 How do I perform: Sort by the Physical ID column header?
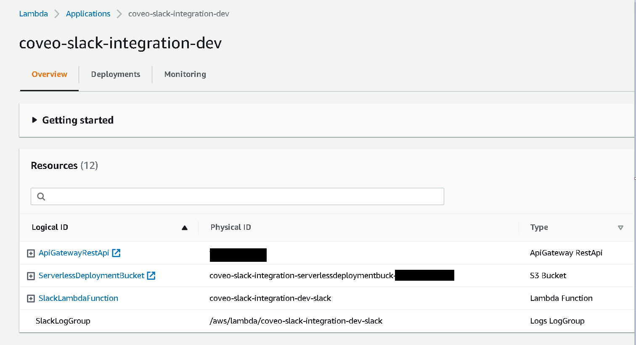(231, 227)
